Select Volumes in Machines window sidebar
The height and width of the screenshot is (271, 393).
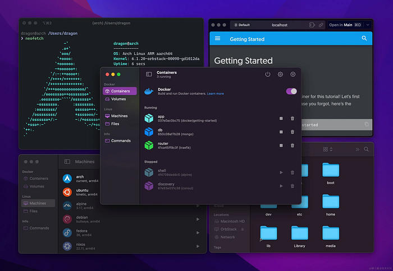click(x=38, y=186)
